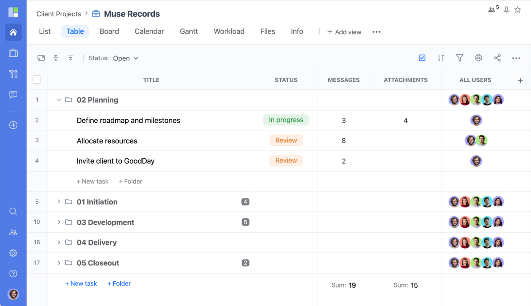531x306 pixels.
Task: Click Add view button
Action: [x=344, y=32]
